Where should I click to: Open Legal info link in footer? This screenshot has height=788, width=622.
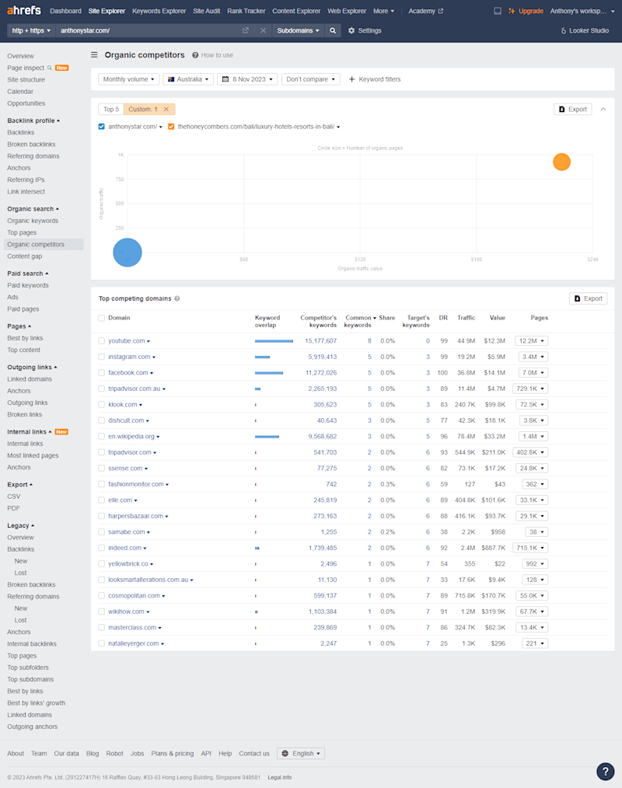coord(280,777)
